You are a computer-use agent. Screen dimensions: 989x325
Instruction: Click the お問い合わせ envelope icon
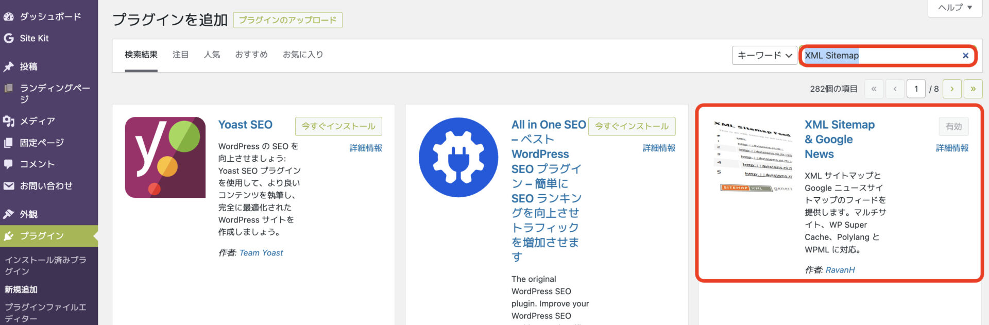(x=8, y=186)
